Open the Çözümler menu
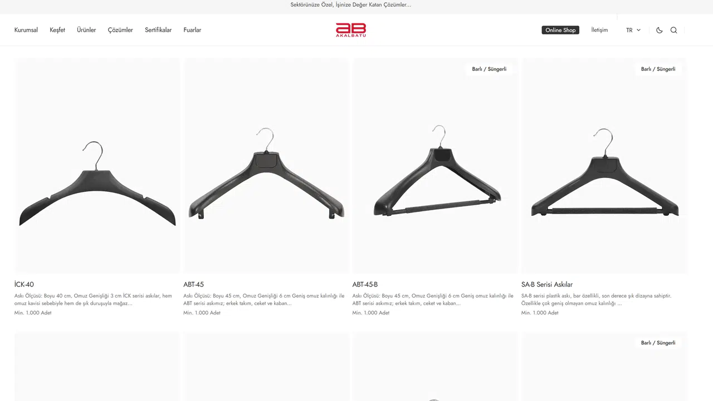Viewport: 713px width, 401px height. (120, 30)
